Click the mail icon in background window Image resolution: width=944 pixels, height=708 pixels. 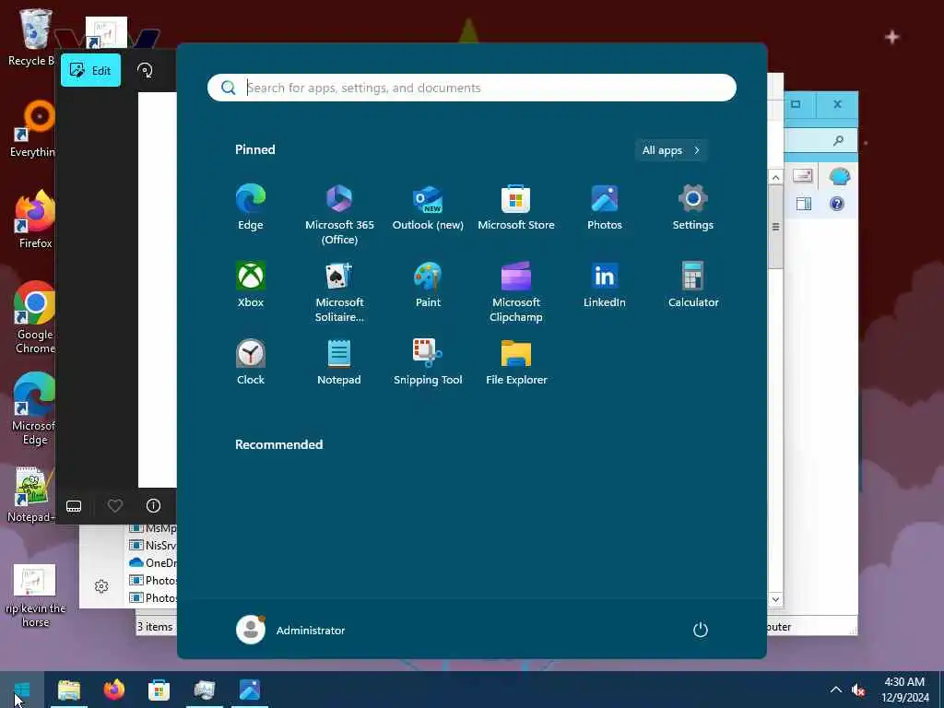pyautogui.click(x=803, y=175)
